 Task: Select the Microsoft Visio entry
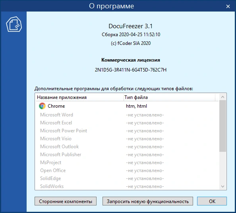pos(127,139)
